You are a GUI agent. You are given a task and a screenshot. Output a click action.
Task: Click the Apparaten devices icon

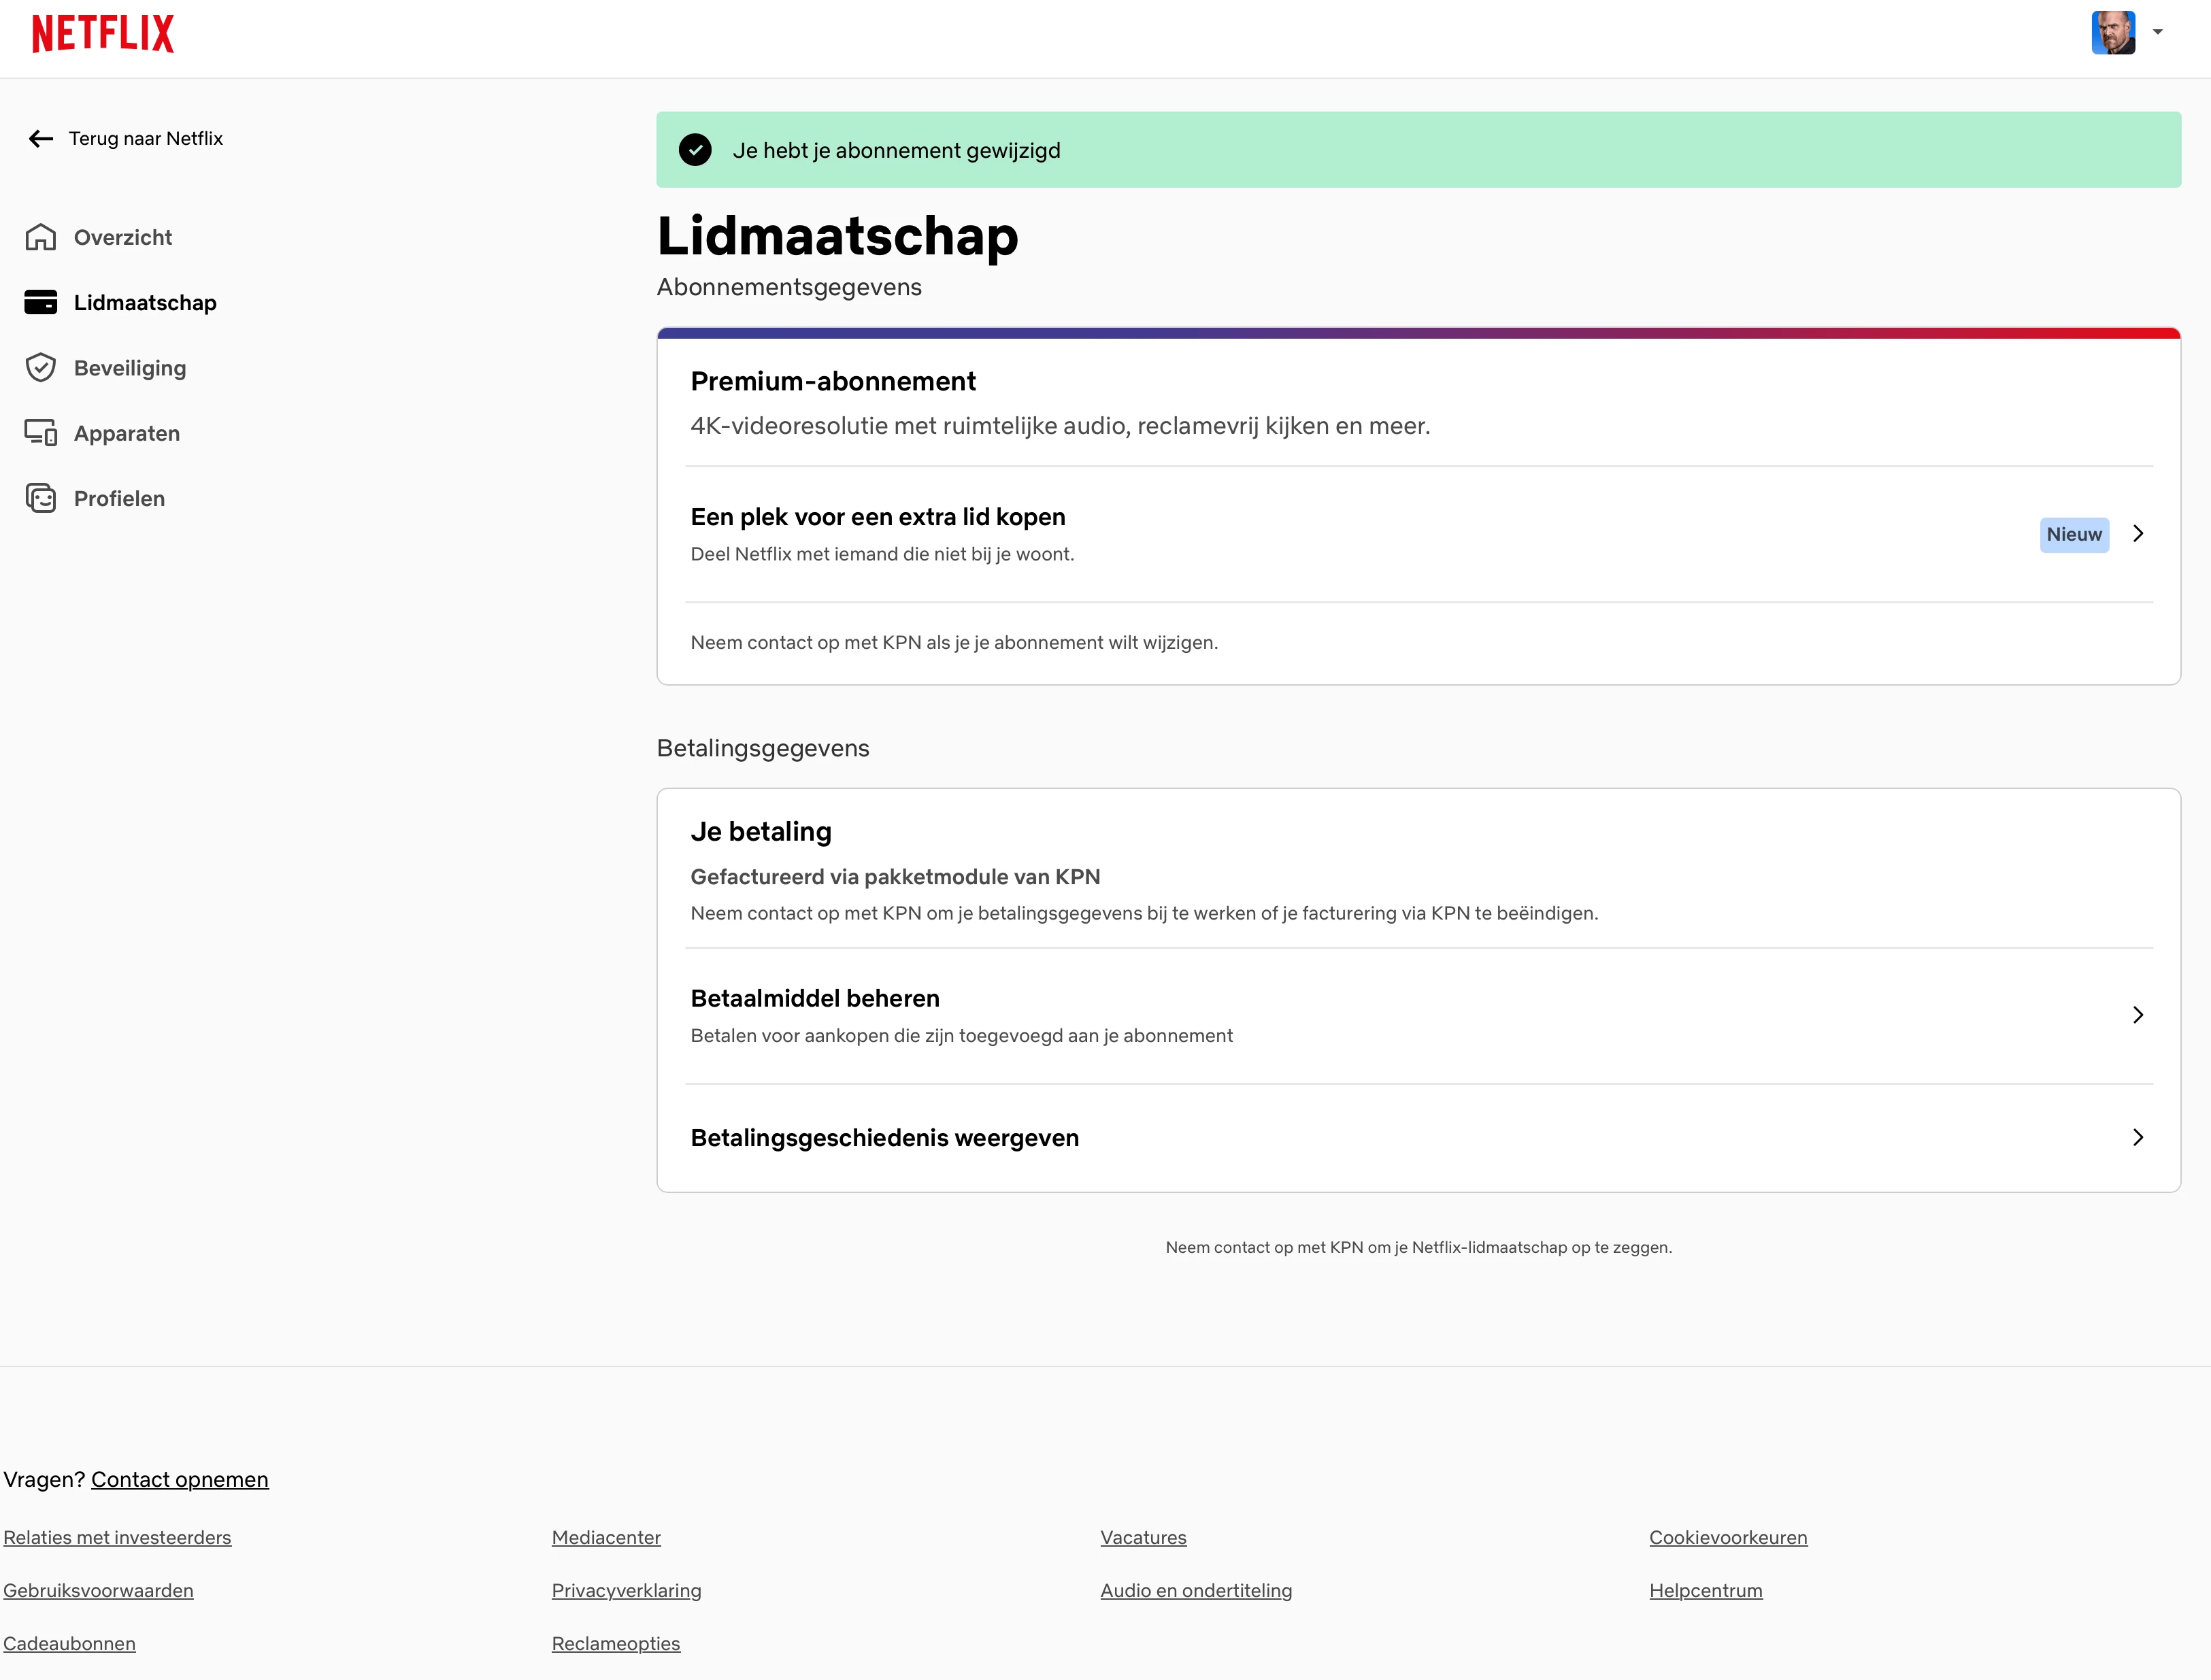point(41,433)
